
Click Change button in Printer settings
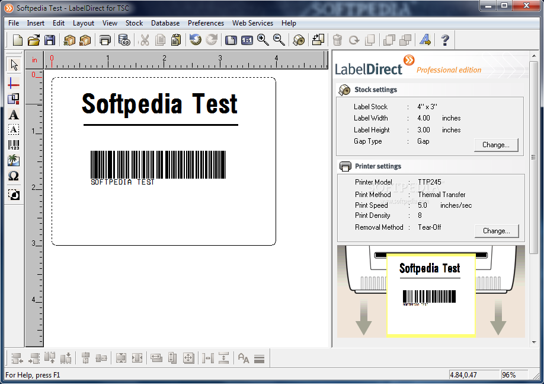click(497, 231)
